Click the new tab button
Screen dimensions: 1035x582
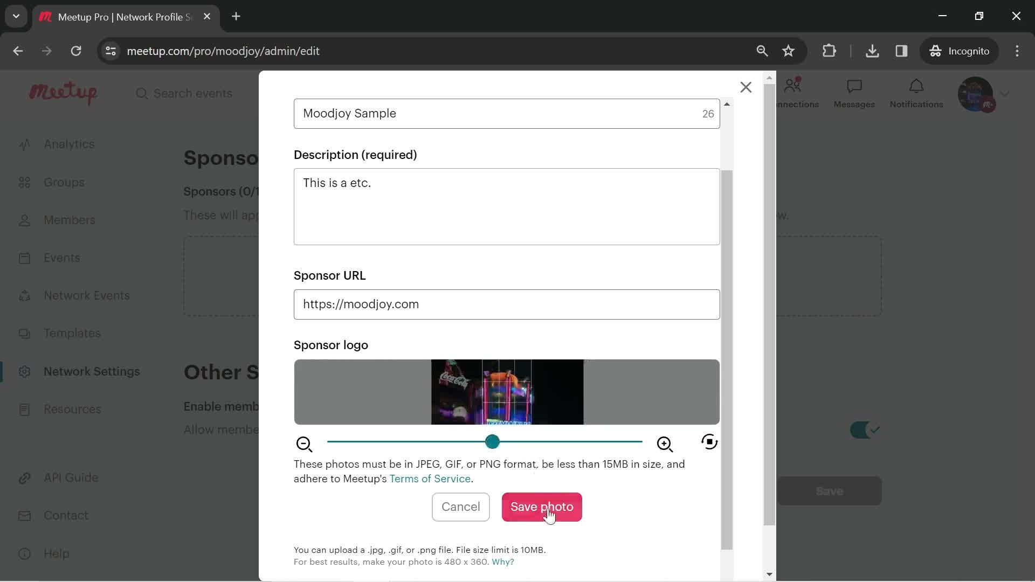(x=236, y=16)
